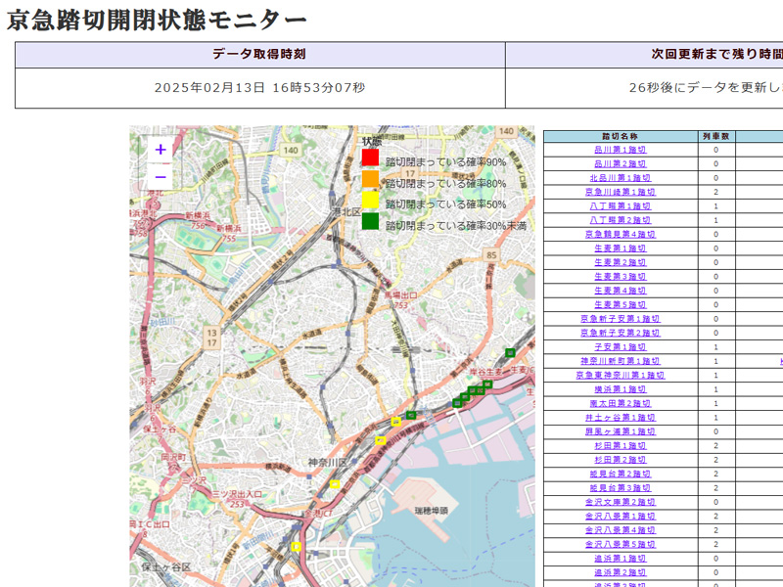Screen dimensions: 783x587
Task: Click the 踏切名称 column header
Action: click(x=621, y=136)
